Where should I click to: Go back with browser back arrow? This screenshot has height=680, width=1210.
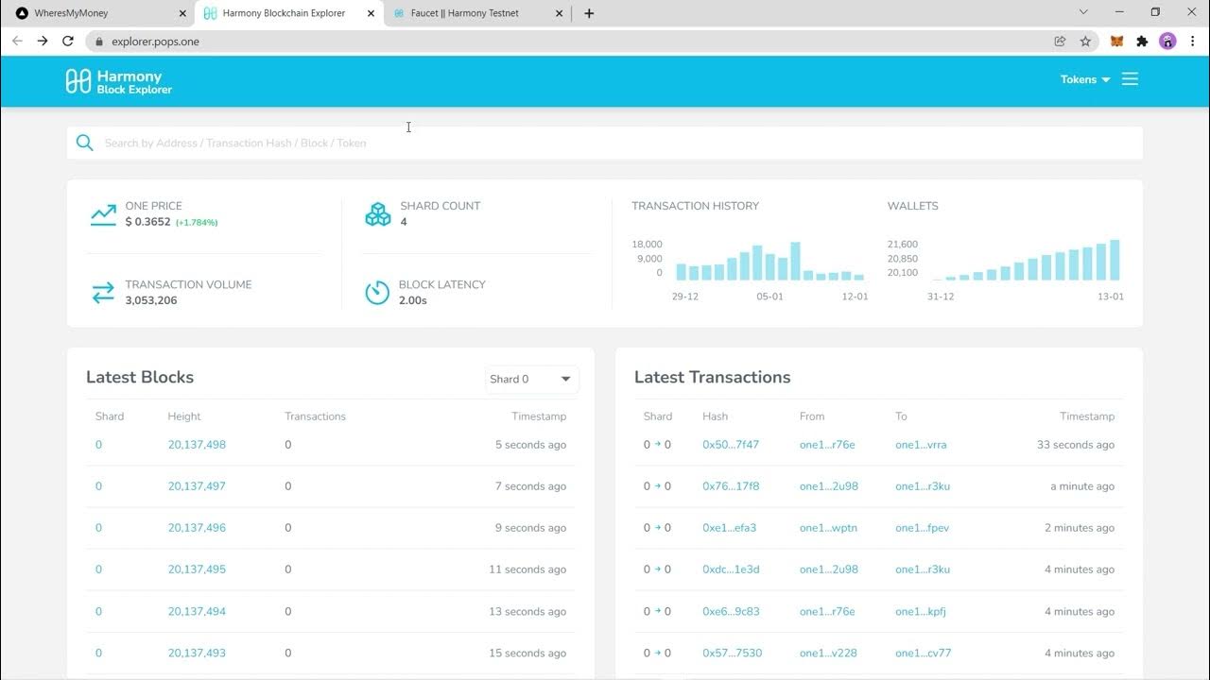(x=17, y=41)
